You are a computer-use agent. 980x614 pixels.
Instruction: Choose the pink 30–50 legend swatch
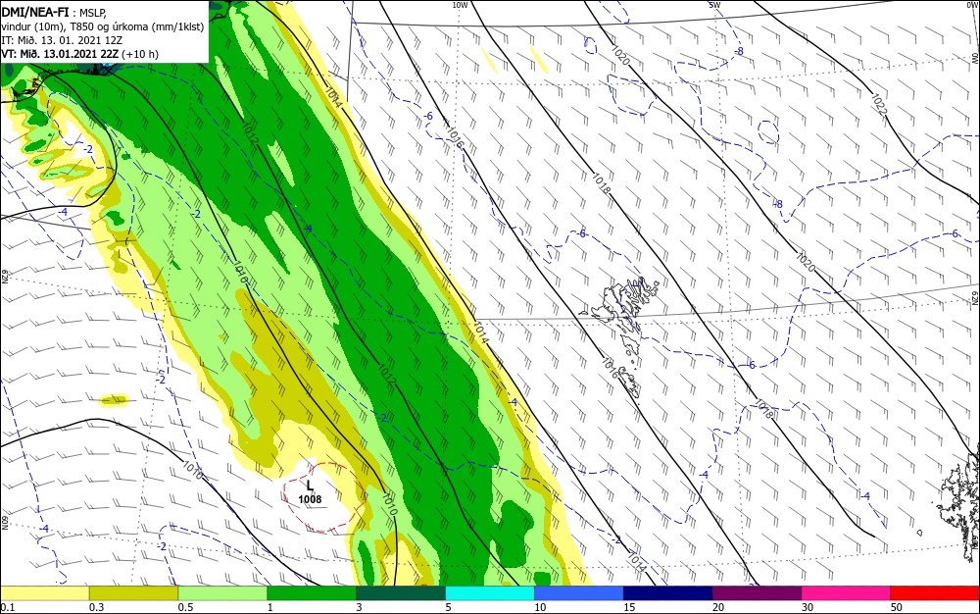tap(847, 593)
